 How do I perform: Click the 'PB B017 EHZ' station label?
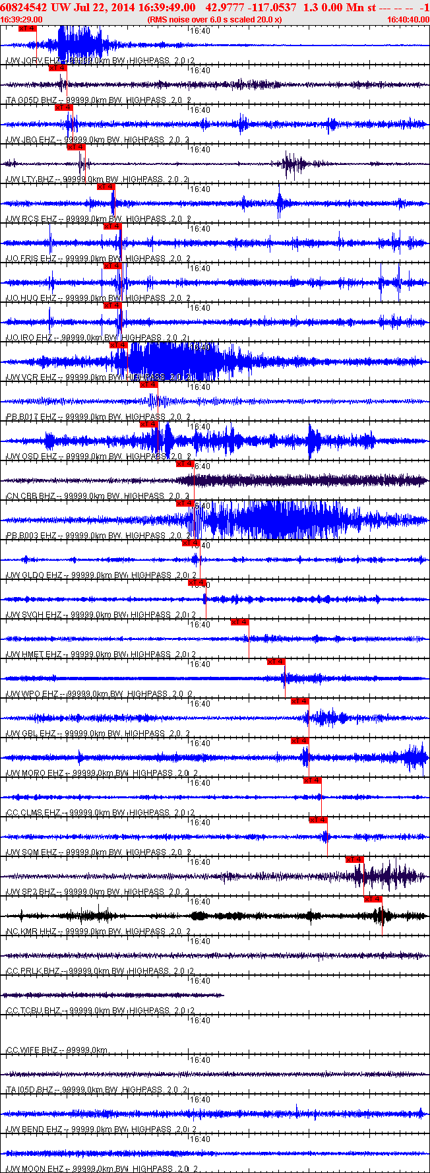(32, 417)
